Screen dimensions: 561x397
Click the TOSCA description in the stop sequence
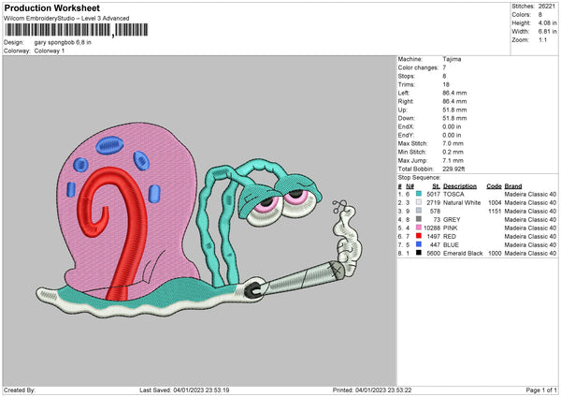[453, 194]
